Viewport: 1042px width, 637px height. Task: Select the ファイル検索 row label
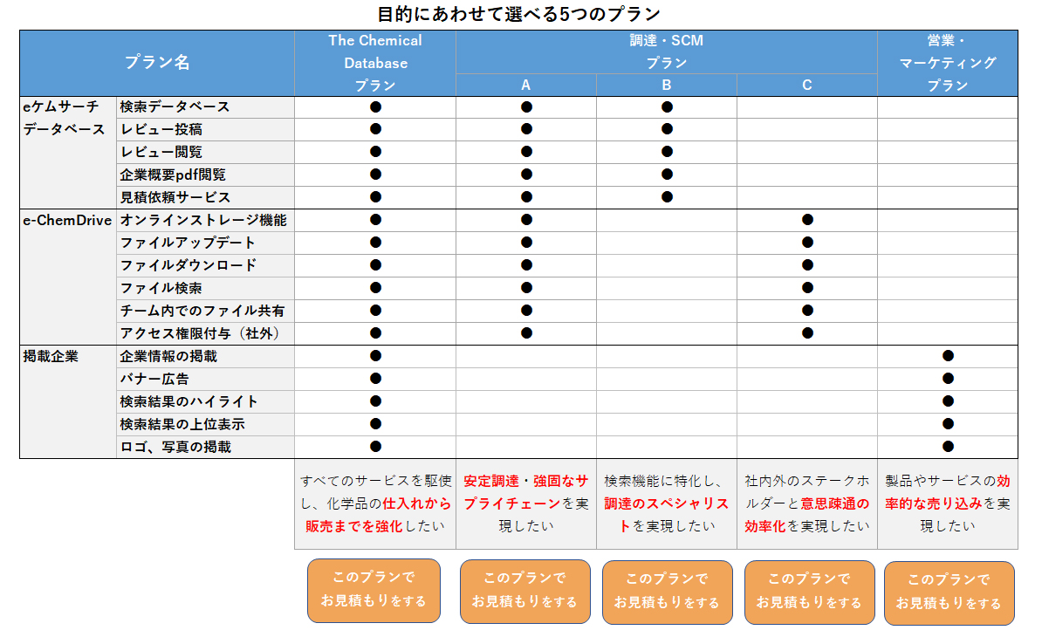[161, 288]
